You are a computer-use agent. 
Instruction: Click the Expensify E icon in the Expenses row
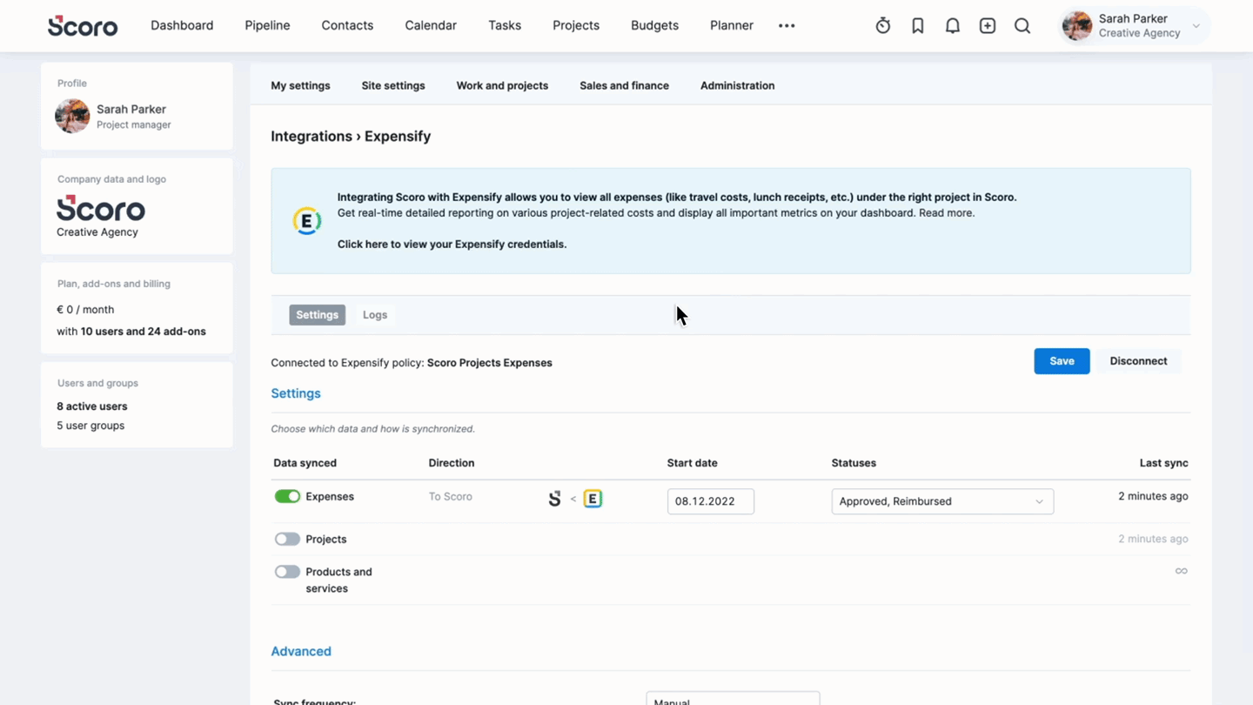click(593, 499)
